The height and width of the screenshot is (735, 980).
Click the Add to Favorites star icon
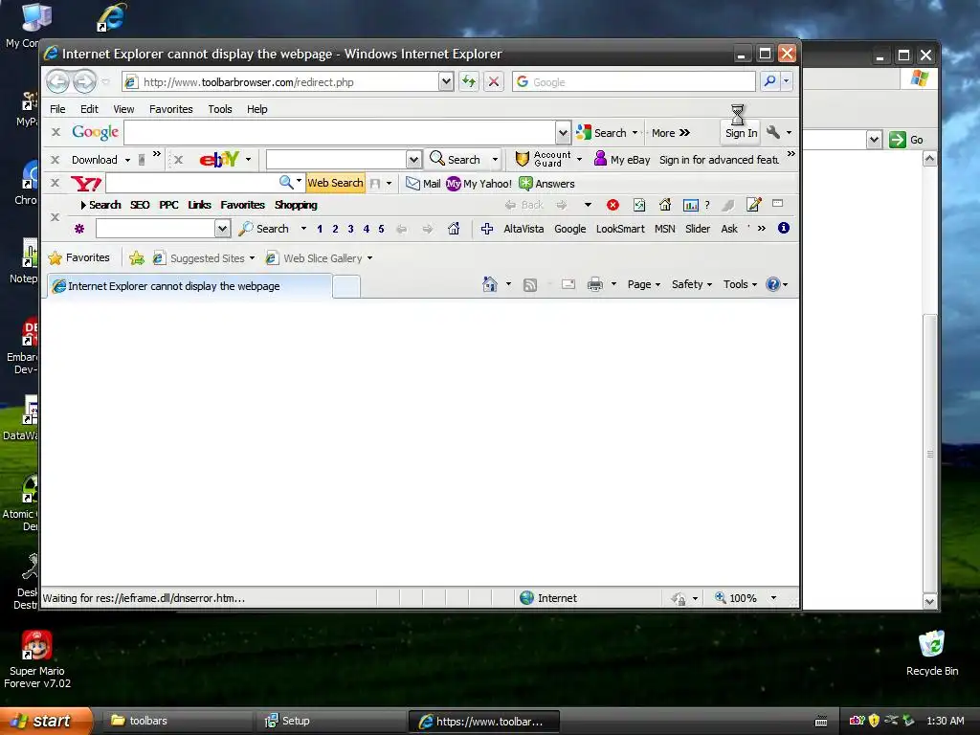coord(136,257)
